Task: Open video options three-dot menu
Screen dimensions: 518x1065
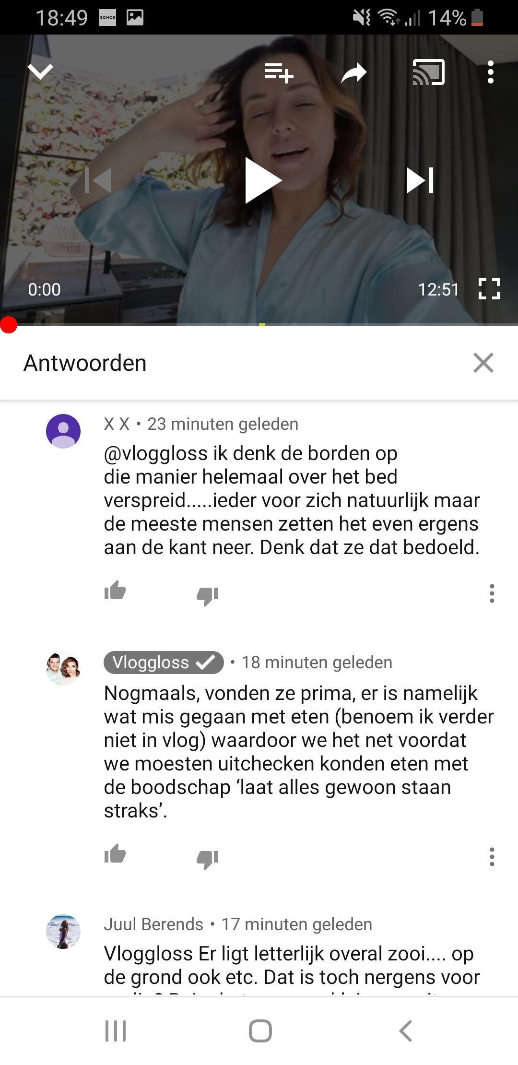Action: 490,72
